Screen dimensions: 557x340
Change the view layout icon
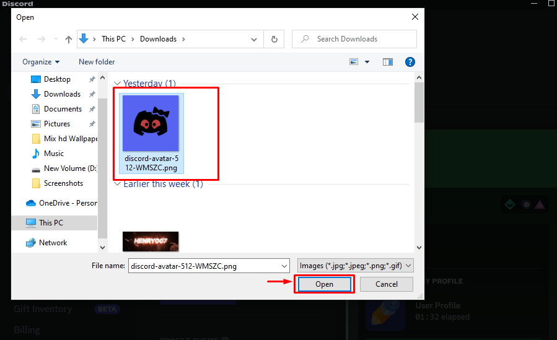click(x=354, y=62)
